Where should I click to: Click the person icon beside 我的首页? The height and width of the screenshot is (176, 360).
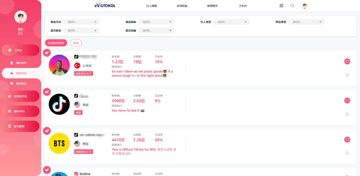click(x=11, y=63)
